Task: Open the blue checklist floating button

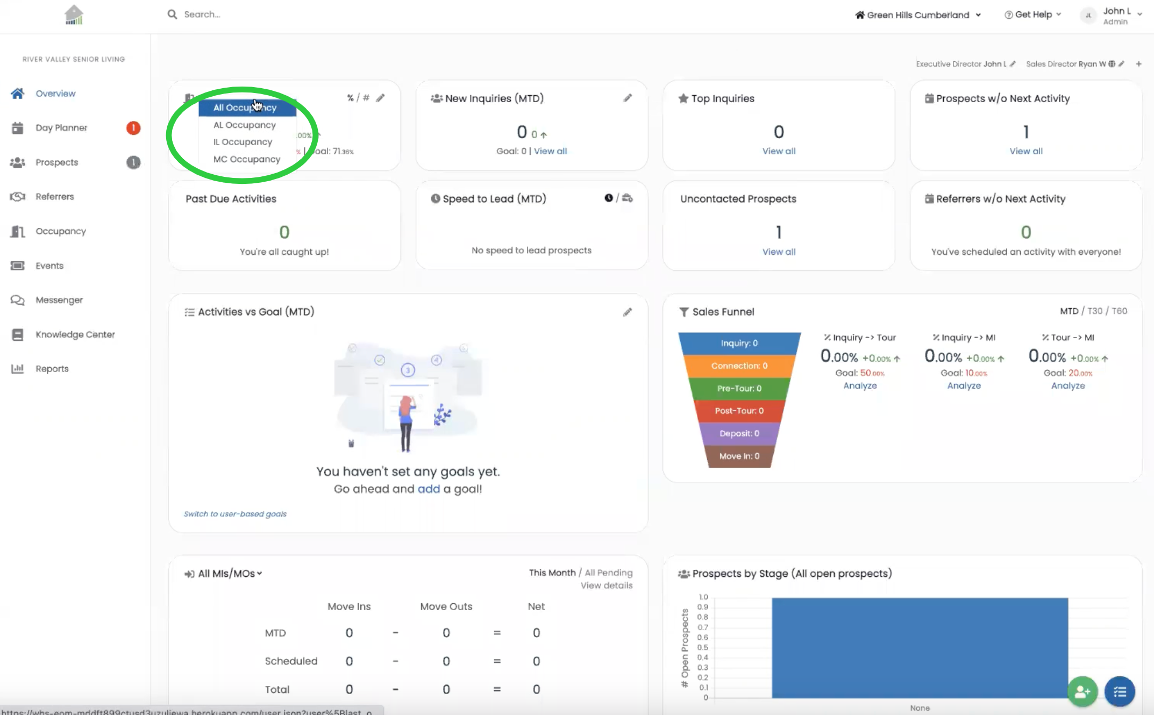Action: pos(1120,692)
